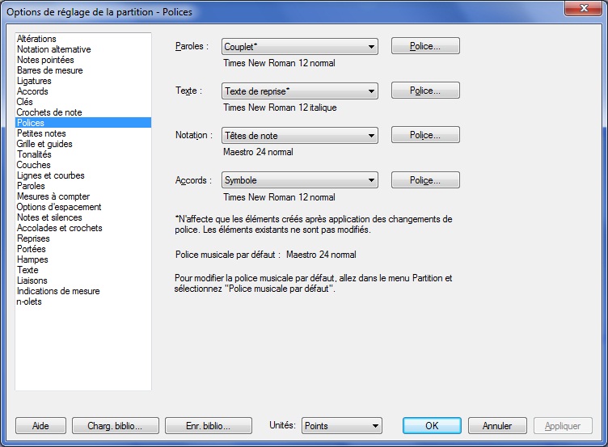This screenshot has width=608, height=447.
Task: Open the Police button beside Notation
Action: click(425, 136)
